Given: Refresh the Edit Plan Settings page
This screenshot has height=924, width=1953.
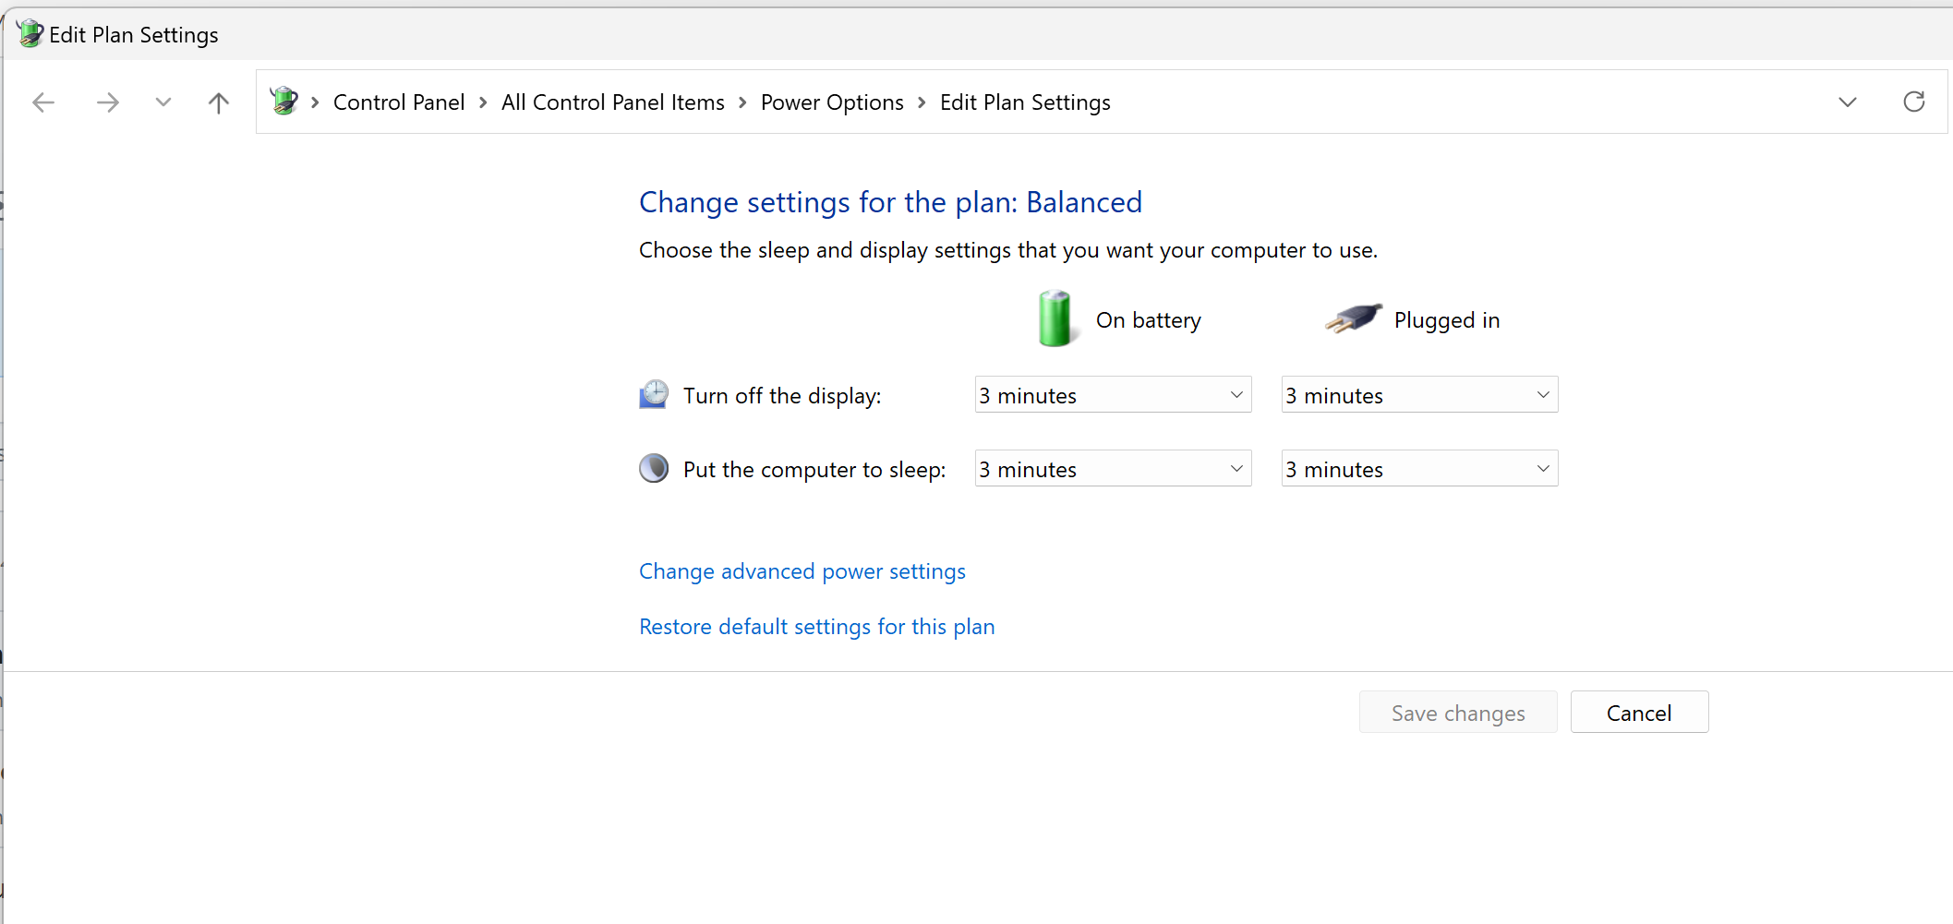Looking at the screenshot, I should (1914, 102).
